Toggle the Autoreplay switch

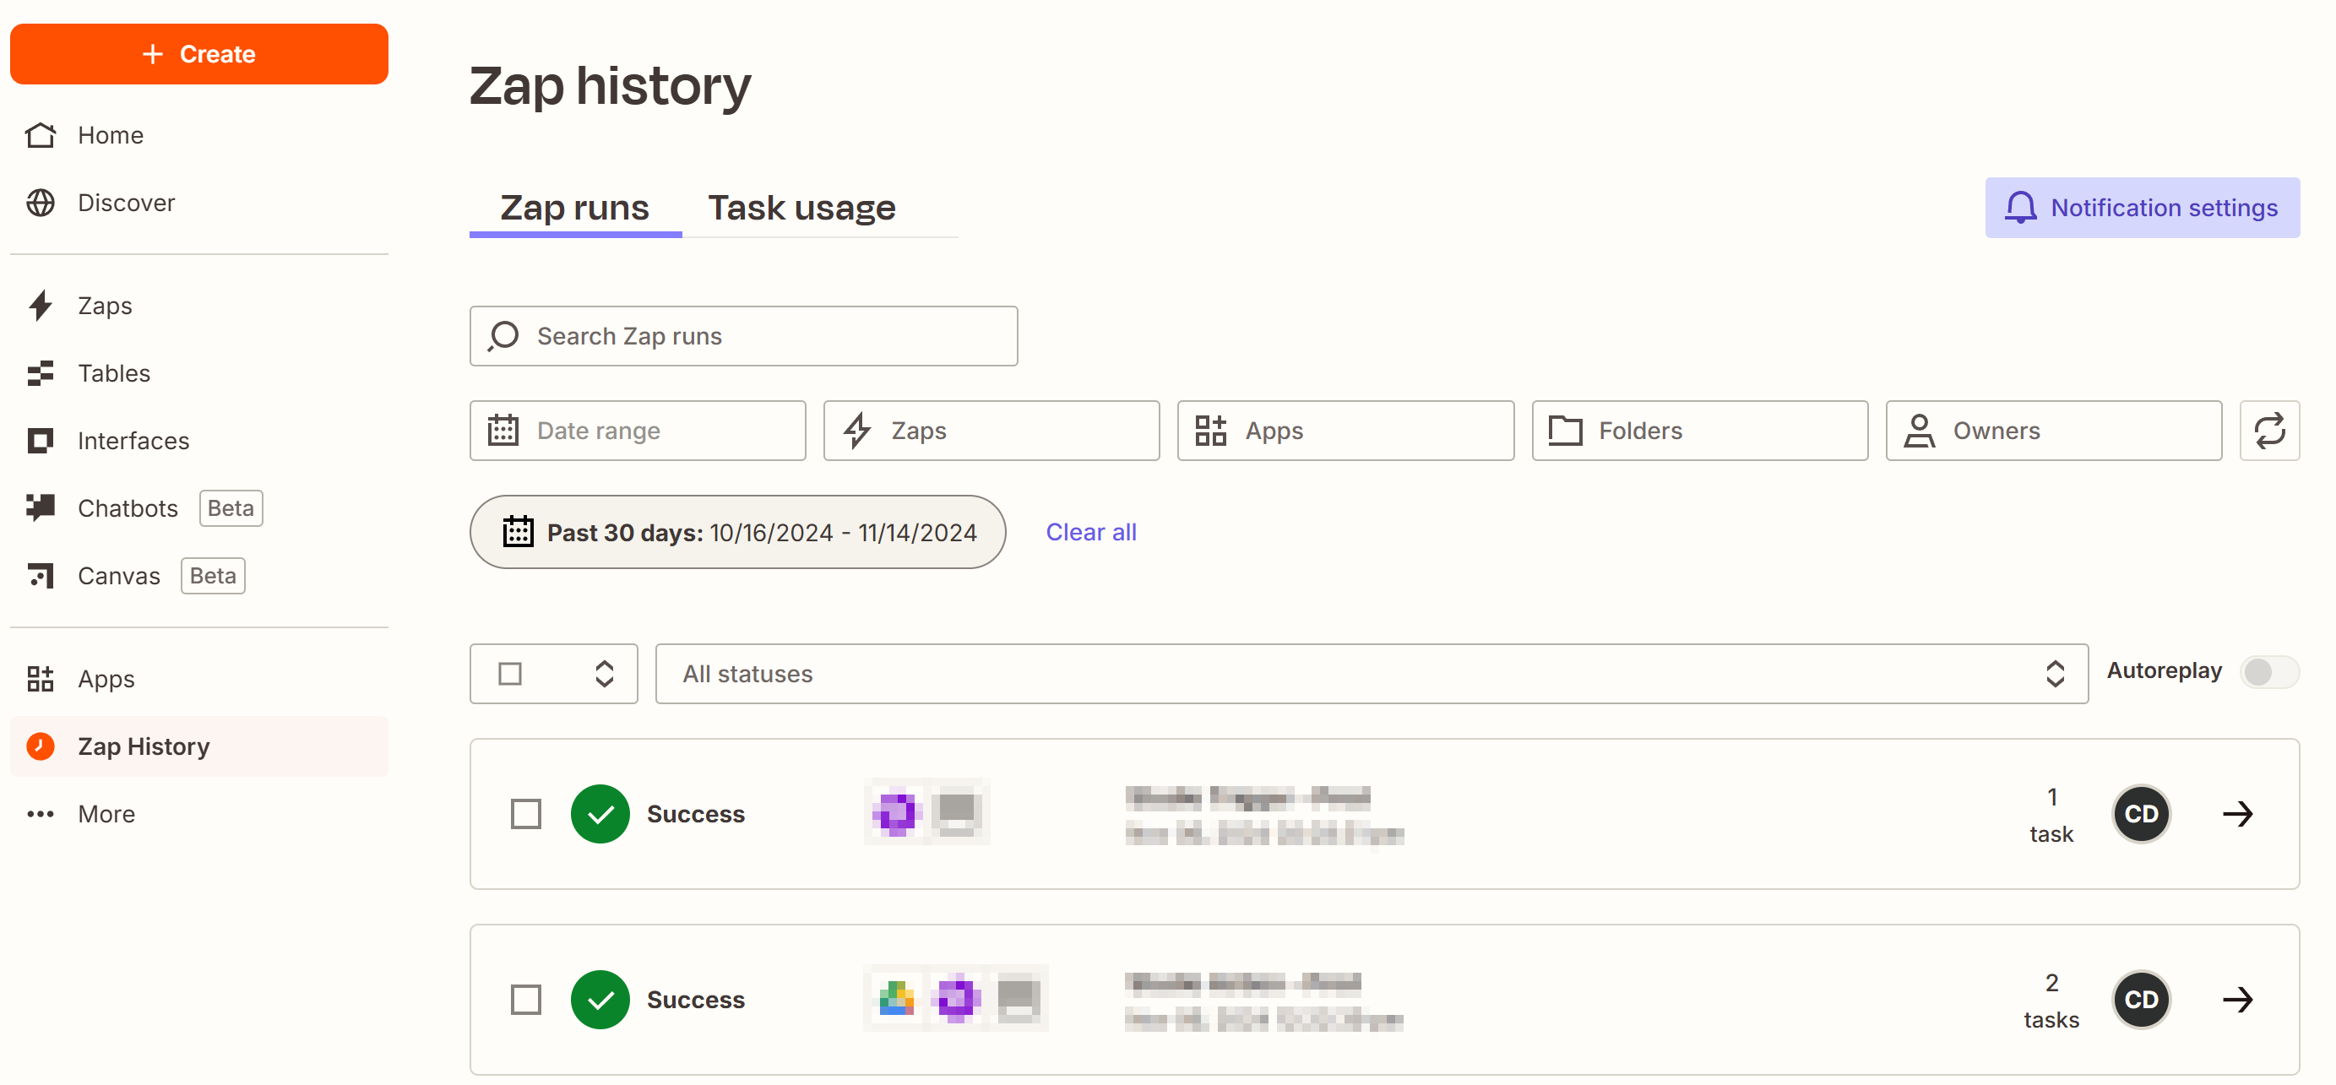2269,671
